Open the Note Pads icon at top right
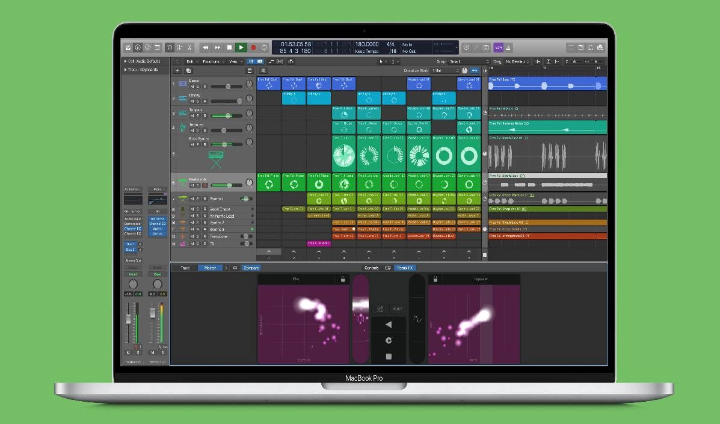Screen dimensions: 720x424 tap(581, 48)
